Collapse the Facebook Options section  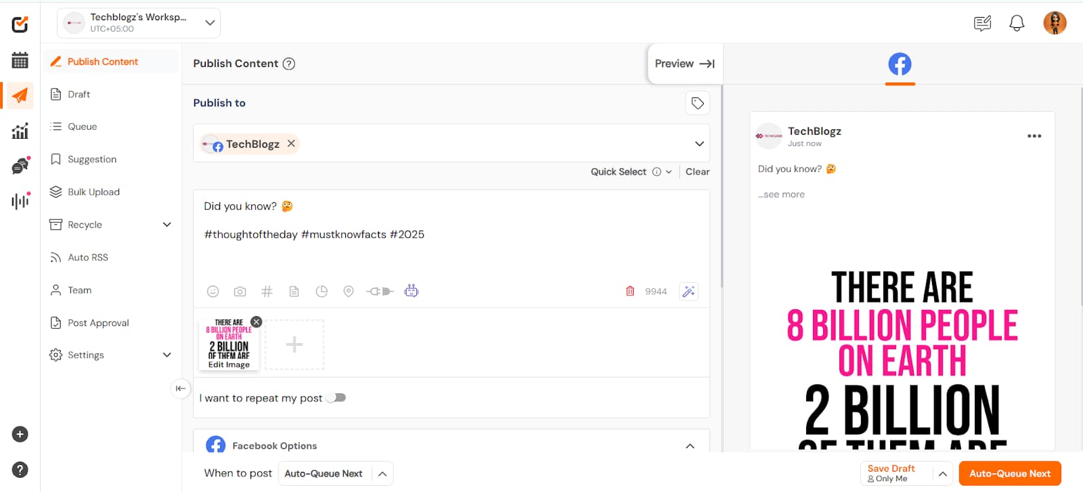click(690, 446)
